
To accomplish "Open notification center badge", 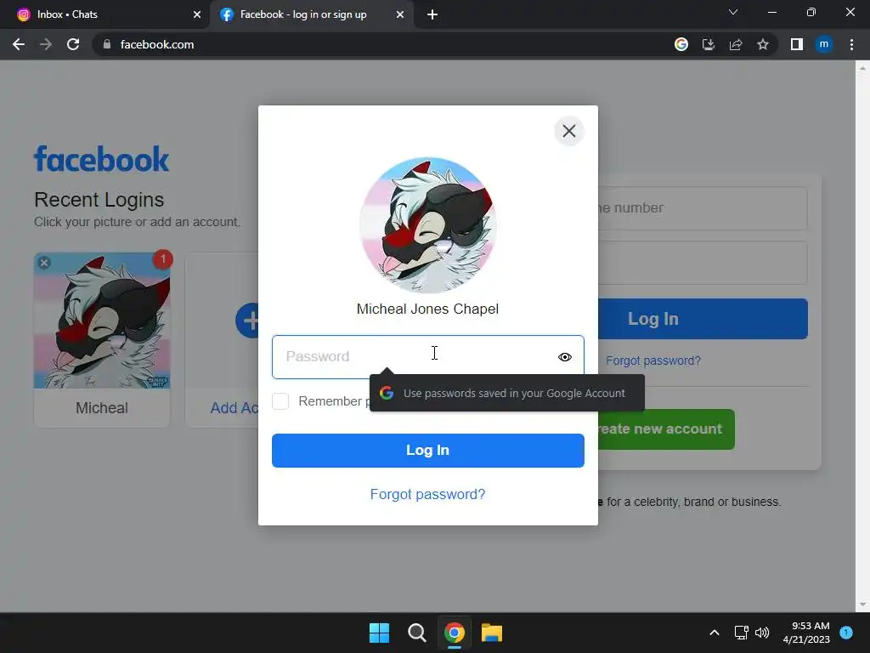I will coord(846,633).
